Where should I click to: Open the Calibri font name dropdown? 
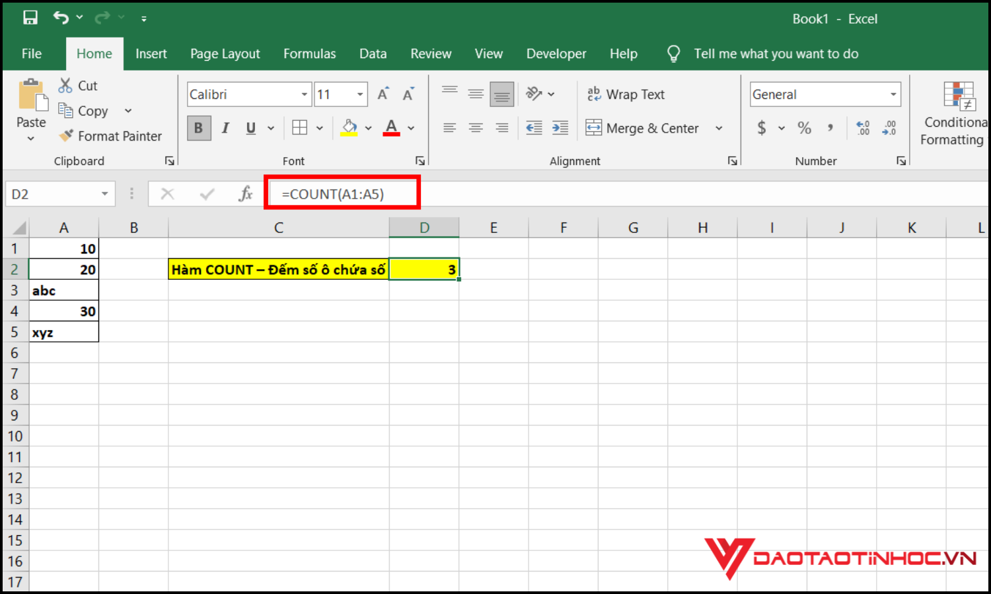(x=304, y=94)
